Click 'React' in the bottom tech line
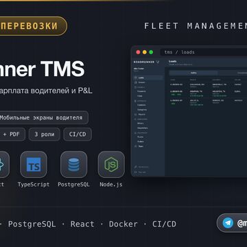This screenshot has width=247, height=247. 82,224
